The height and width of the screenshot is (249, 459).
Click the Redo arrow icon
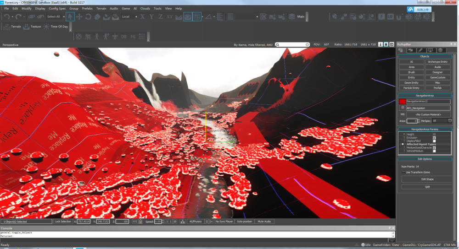click(x=18, y=16)
